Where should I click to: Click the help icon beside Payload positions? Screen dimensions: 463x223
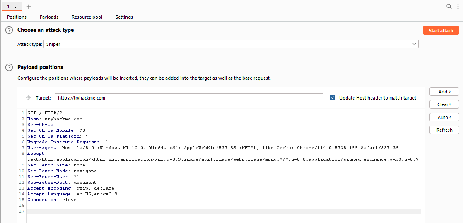[x=9, y=67]
